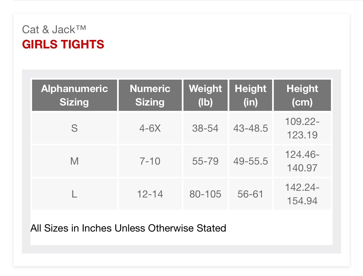
Task: Click the Cat & Jack brand title
Action: click(x=54, y=30)
